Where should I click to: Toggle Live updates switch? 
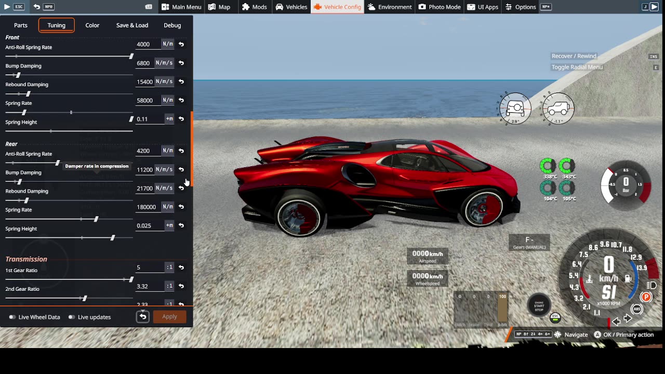72,317
